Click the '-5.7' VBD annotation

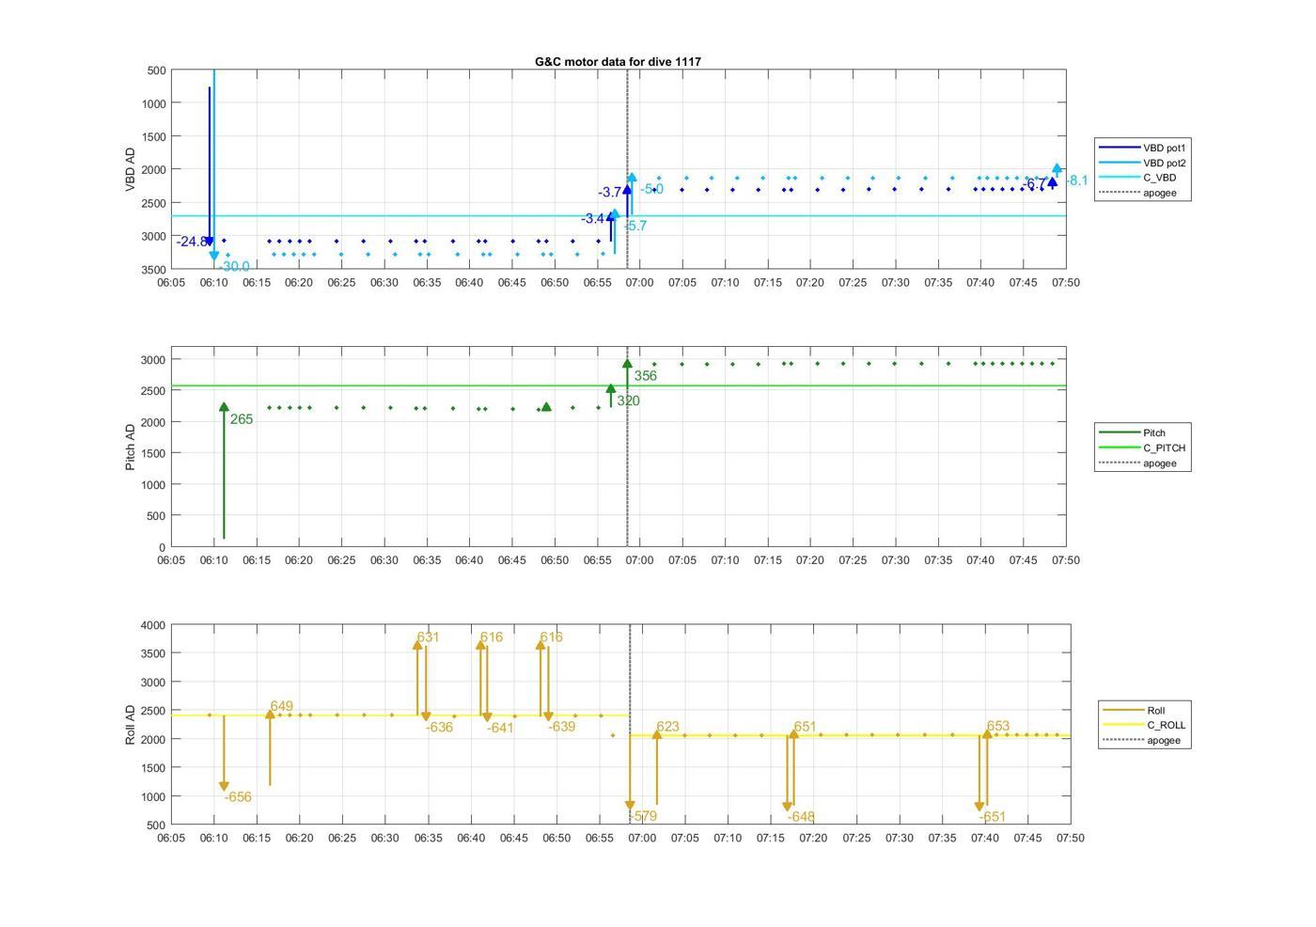635,226
